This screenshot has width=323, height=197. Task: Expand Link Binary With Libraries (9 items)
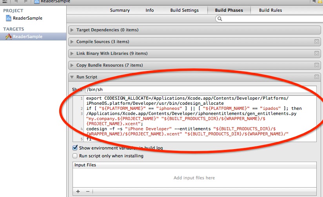click(x=72, y=53)
